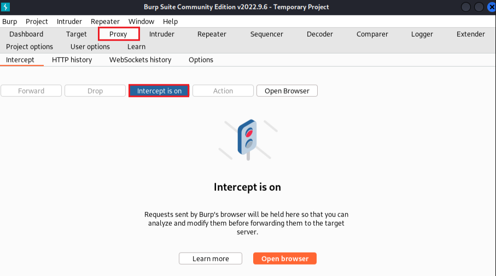This screenshot has width=496, height=276.
Task: Click the Forward button
Action: click(x=31, y=91)
